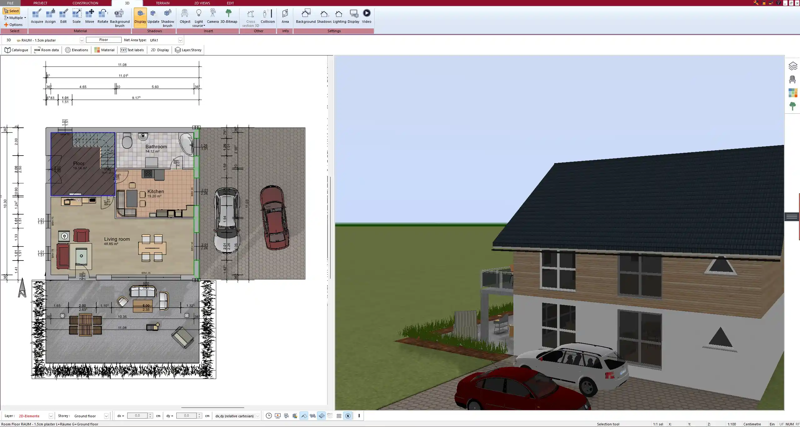Click the Floor name field
Image resolution: width=800 pixels, height=427 pixels.
click(103, 40)
